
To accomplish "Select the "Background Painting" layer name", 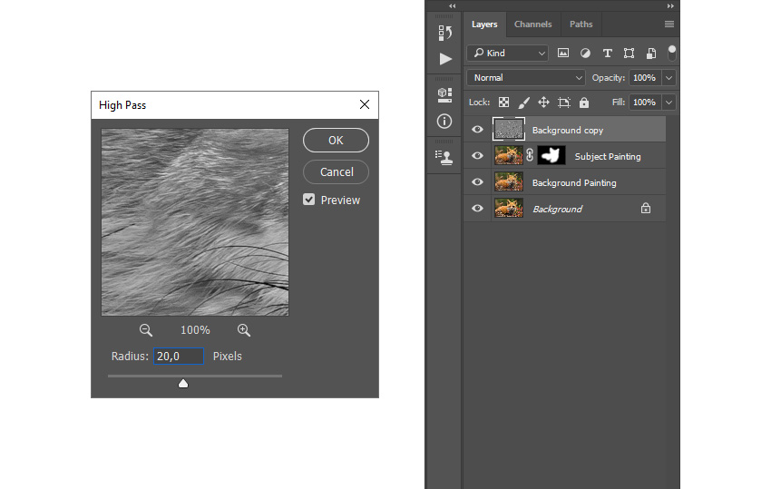I will pos(574,182).
